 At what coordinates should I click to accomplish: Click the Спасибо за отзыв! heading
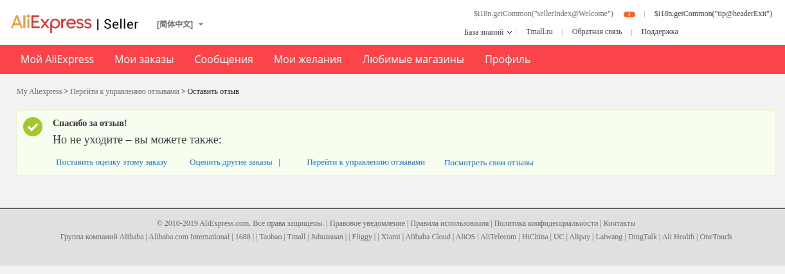(x=90, y=123)
